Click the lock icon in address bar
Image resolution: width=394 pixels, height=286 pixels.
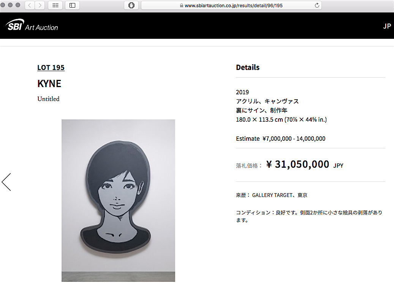click(x=181, y=5)
